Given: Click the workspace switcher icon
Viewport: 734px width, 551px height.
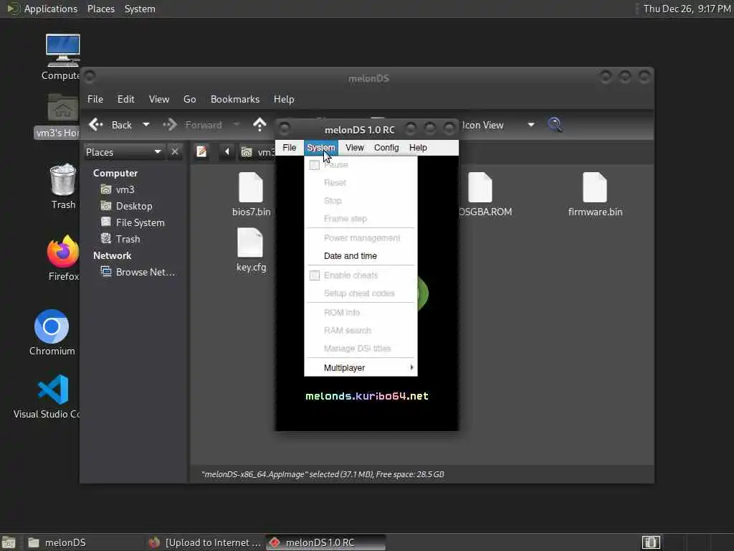Looking at the screenshot, I should [651, 542].
